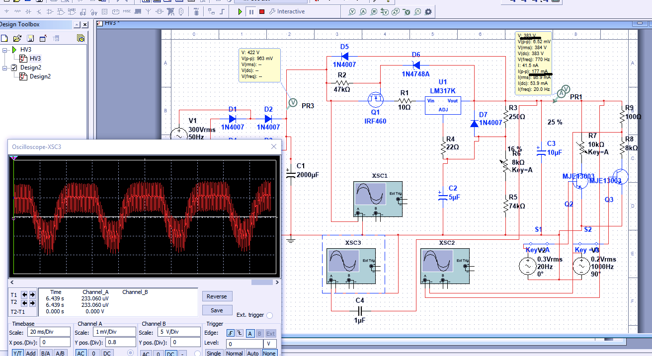This screenshot has height=356, width=652.
Task: Click the open file icon in Design Toolbox
Action: tap(17, 38)
